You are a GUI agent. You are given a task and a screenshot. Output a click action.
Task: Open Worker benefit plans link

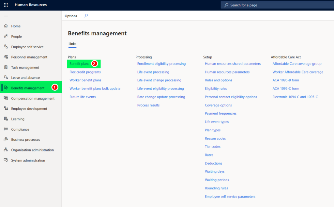point(85,80)
